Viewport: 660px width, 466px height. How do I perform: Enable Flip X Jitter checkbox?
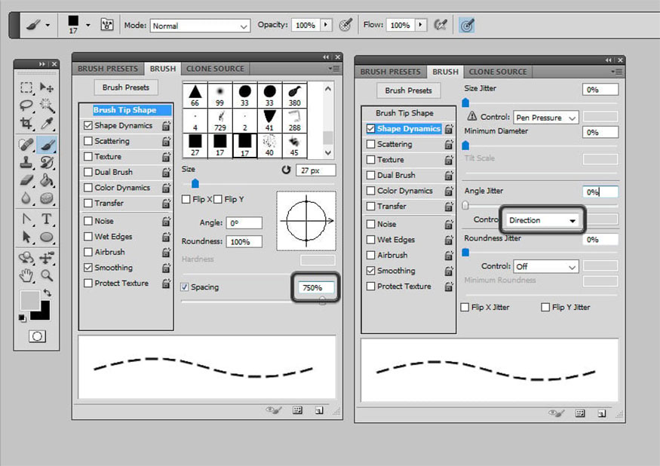pyautogui.click(x=465, y=308)
